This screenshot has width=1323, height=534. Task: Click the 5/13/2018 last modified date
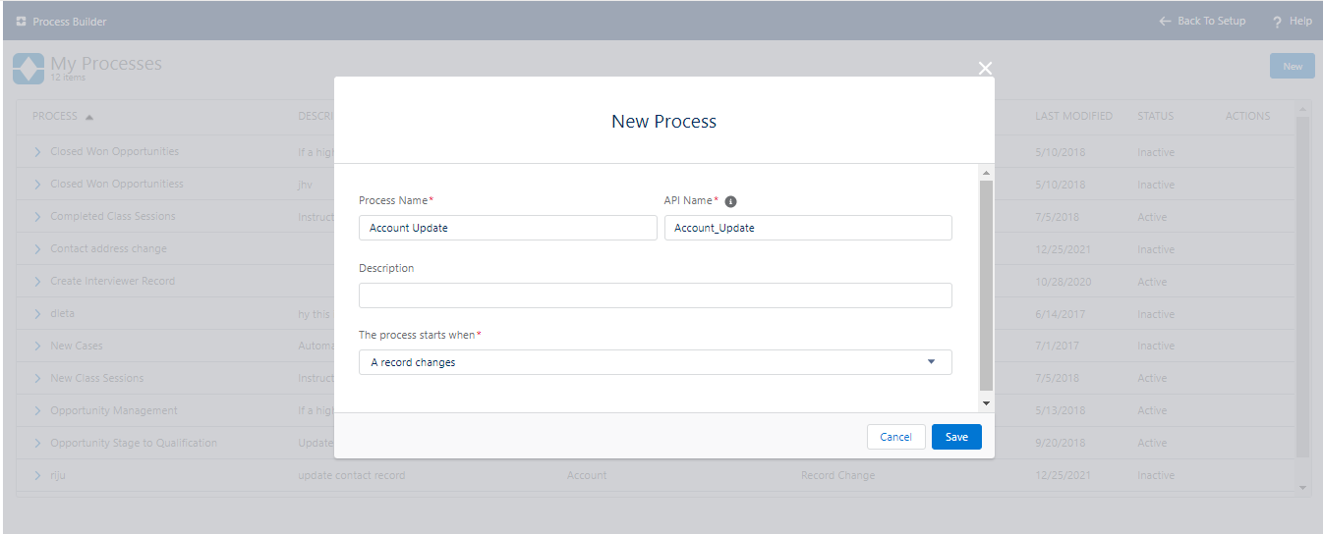[1060, 410]
